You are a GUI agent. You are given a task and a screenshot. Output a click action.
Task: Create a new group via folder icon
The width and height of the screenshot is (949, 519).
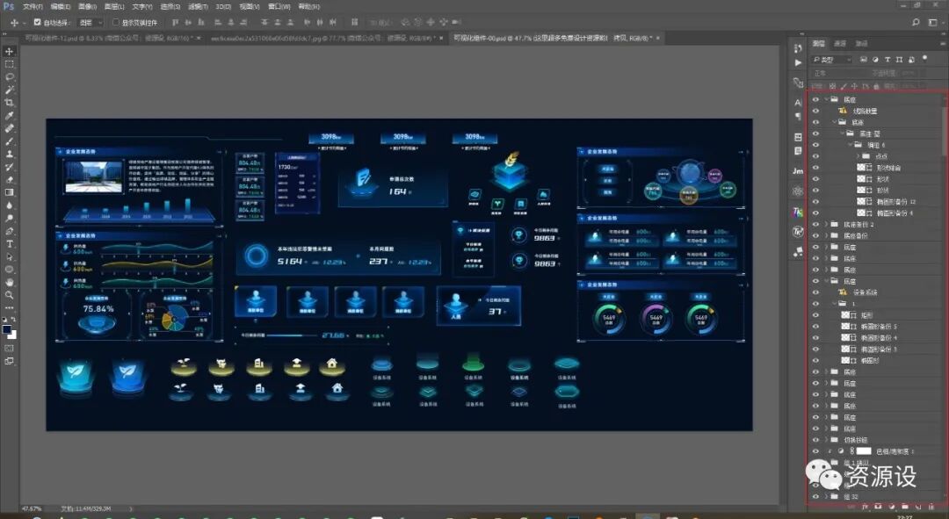tap(905, 506)
